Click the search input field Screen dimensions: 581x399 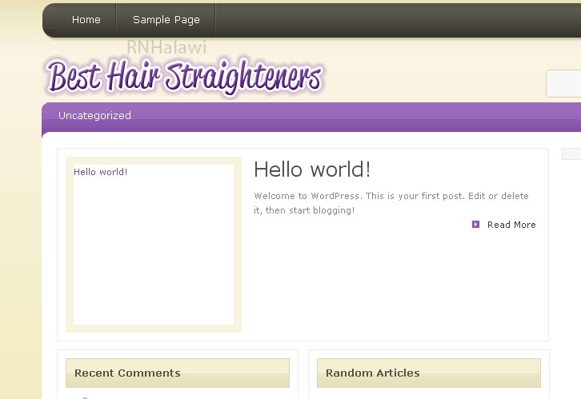[563, 83]
